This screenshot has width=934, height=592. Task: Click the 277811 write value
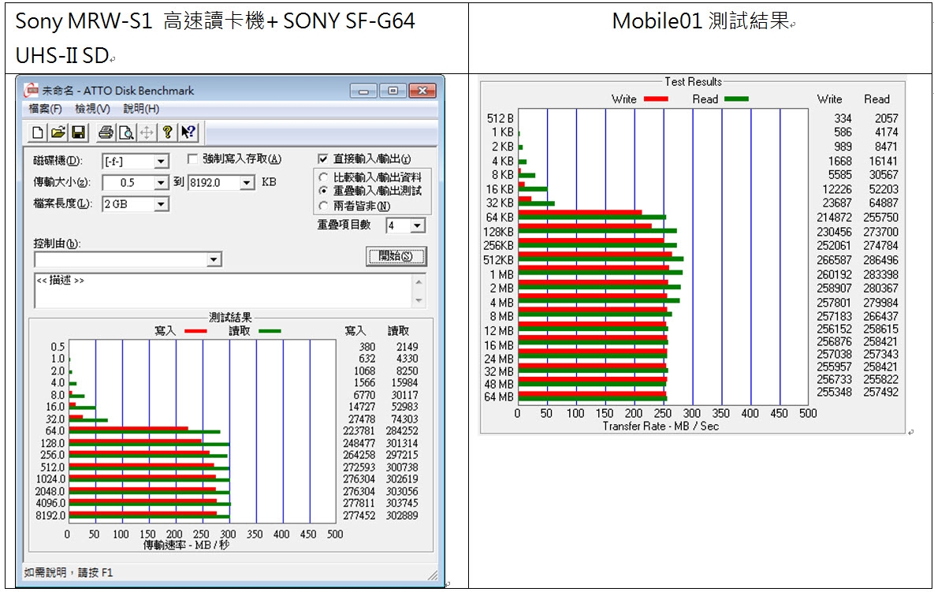(359, 503)
